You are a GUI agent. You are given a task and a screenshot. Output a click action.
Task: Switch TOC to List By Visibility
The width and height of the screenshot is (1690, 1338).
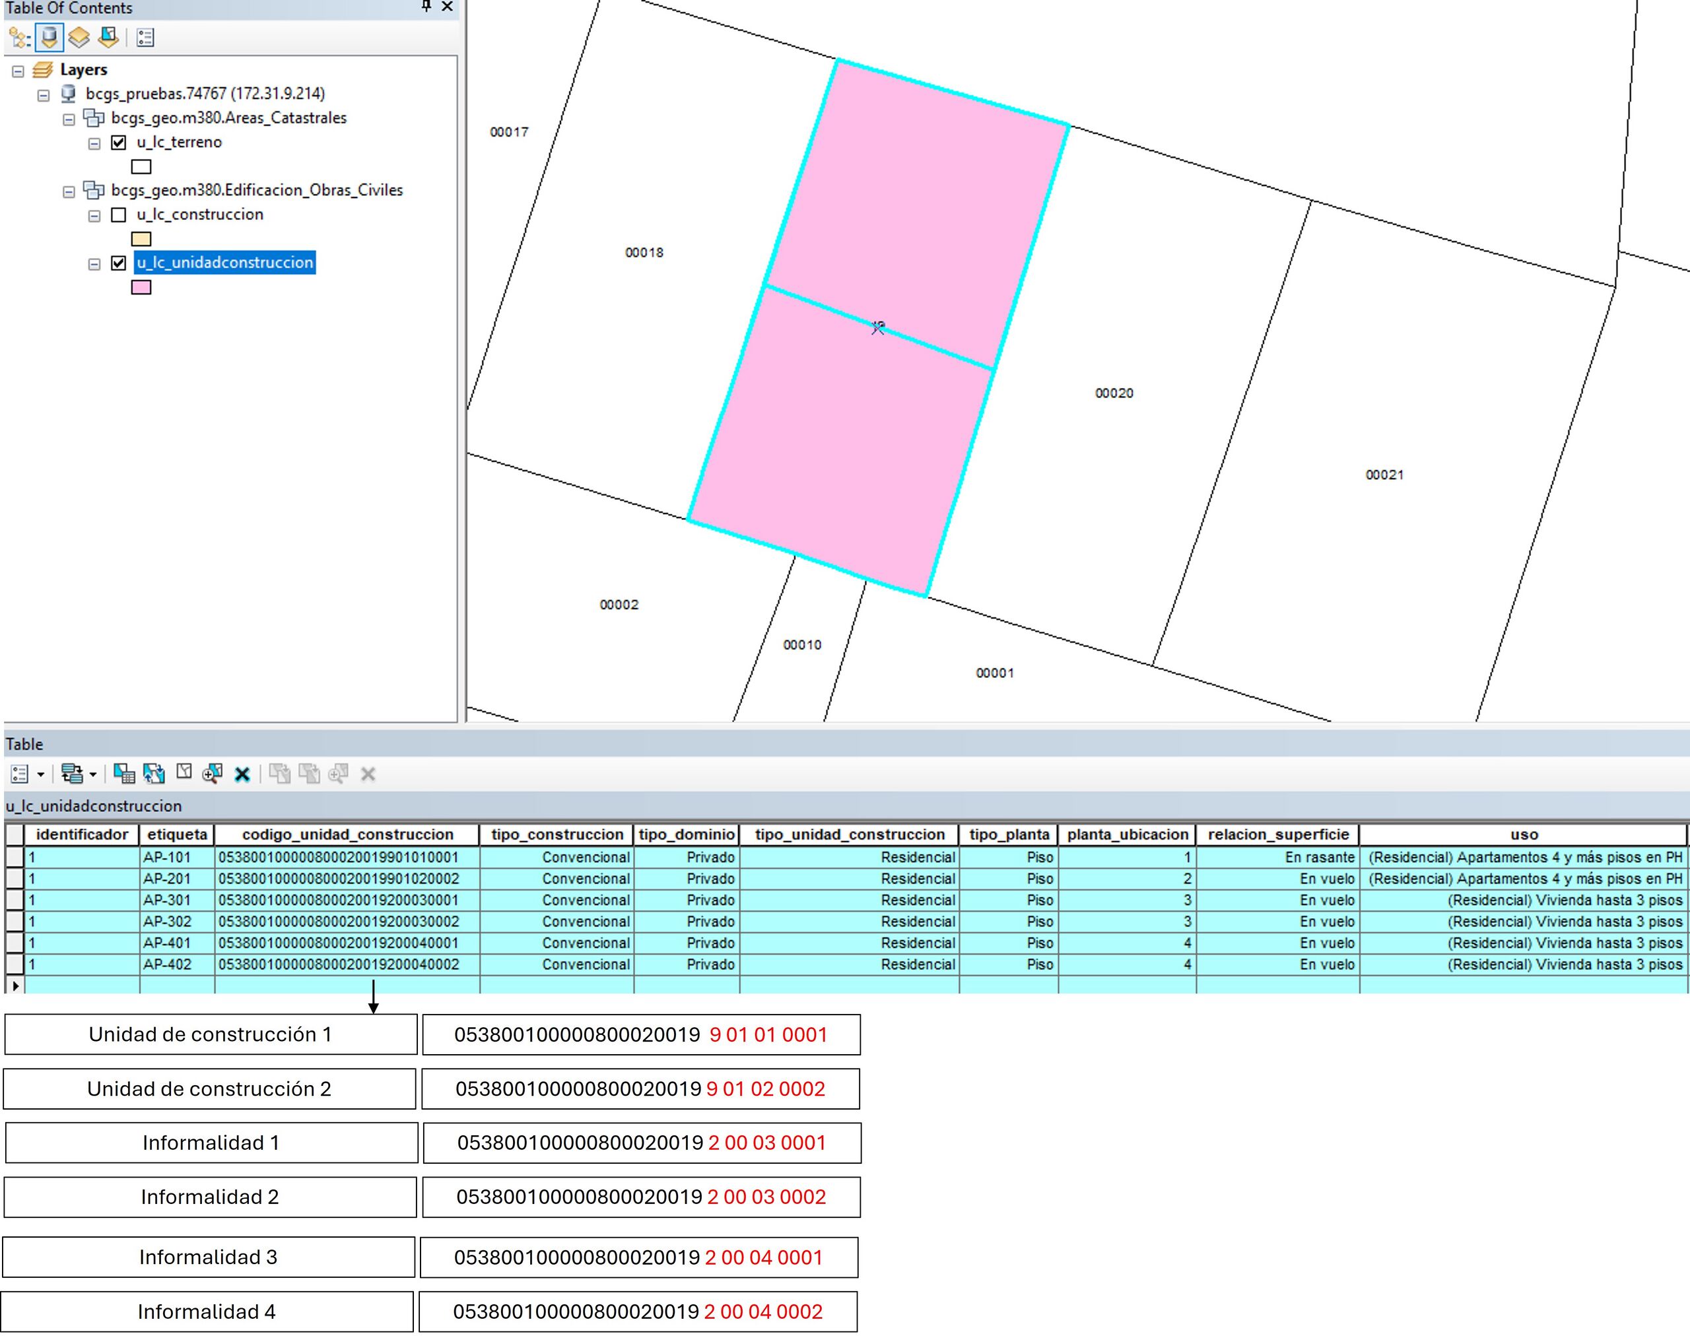click(x=79, y=38)
